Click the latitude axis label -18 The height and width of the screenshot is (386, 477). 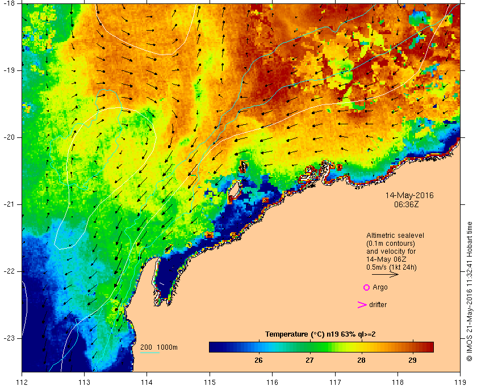(9, 3)
